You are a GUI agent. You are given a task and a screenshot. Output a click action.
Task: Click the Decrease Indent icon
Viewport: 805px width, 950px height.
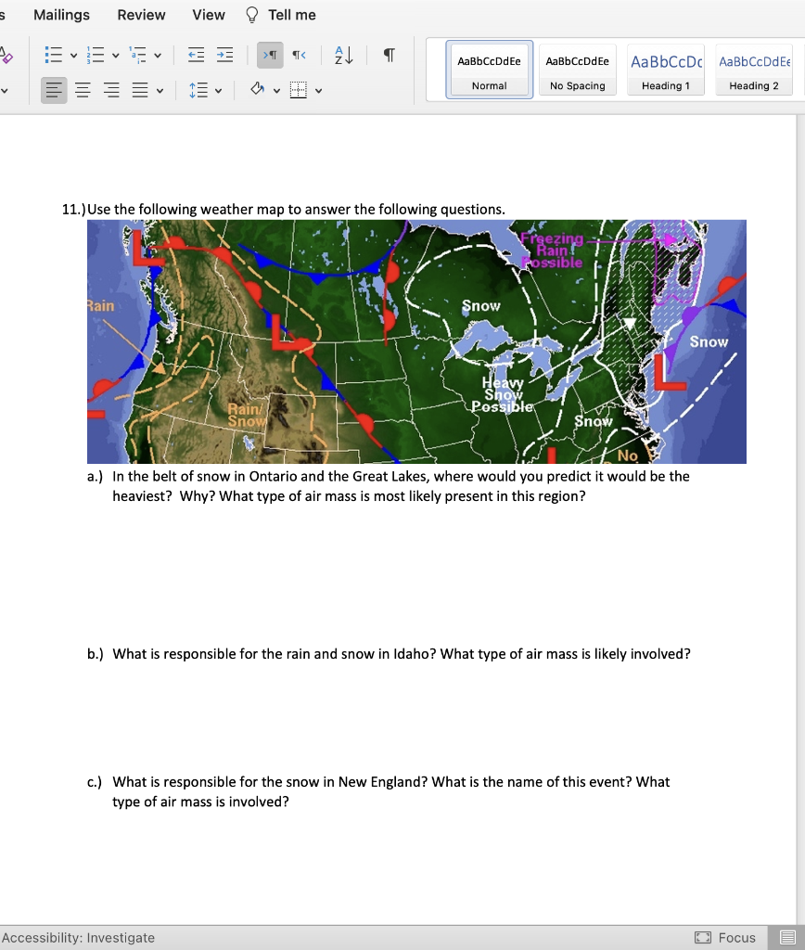click(196, 55)
